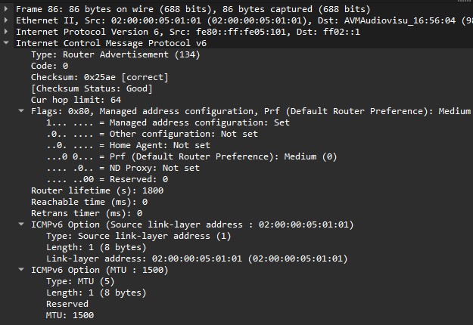The image size is (473, 325).
Task: Select the Cur hop limit: 64 field
Action: click(x=76, y=100)
